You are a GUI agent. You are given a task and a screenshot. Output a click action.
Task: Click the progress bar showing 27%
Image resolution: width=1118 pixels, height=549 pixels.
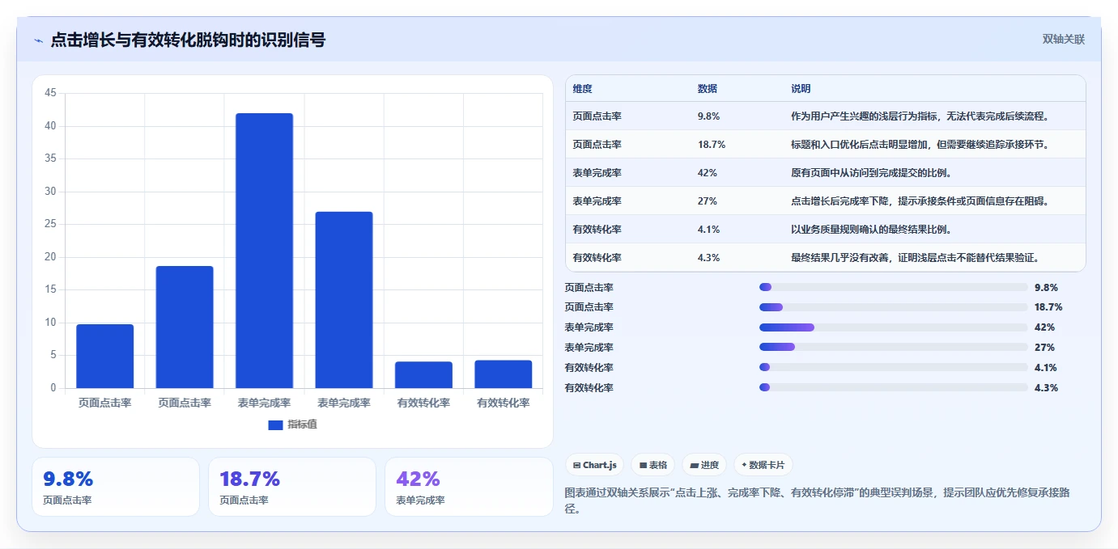point(894,348)
